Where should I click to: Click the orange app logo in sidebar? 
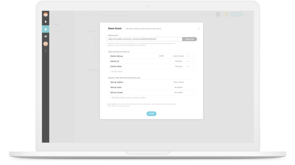tap(46, 14)
